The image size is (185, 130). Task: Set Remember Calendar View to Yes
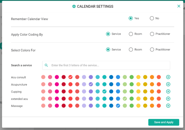(x=131, y=18)
